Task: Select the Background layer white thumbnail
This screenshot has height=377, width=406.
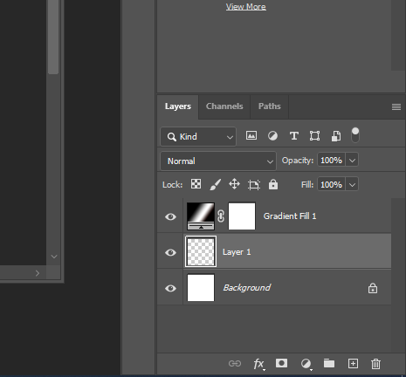Action: (x=201, y=288)
